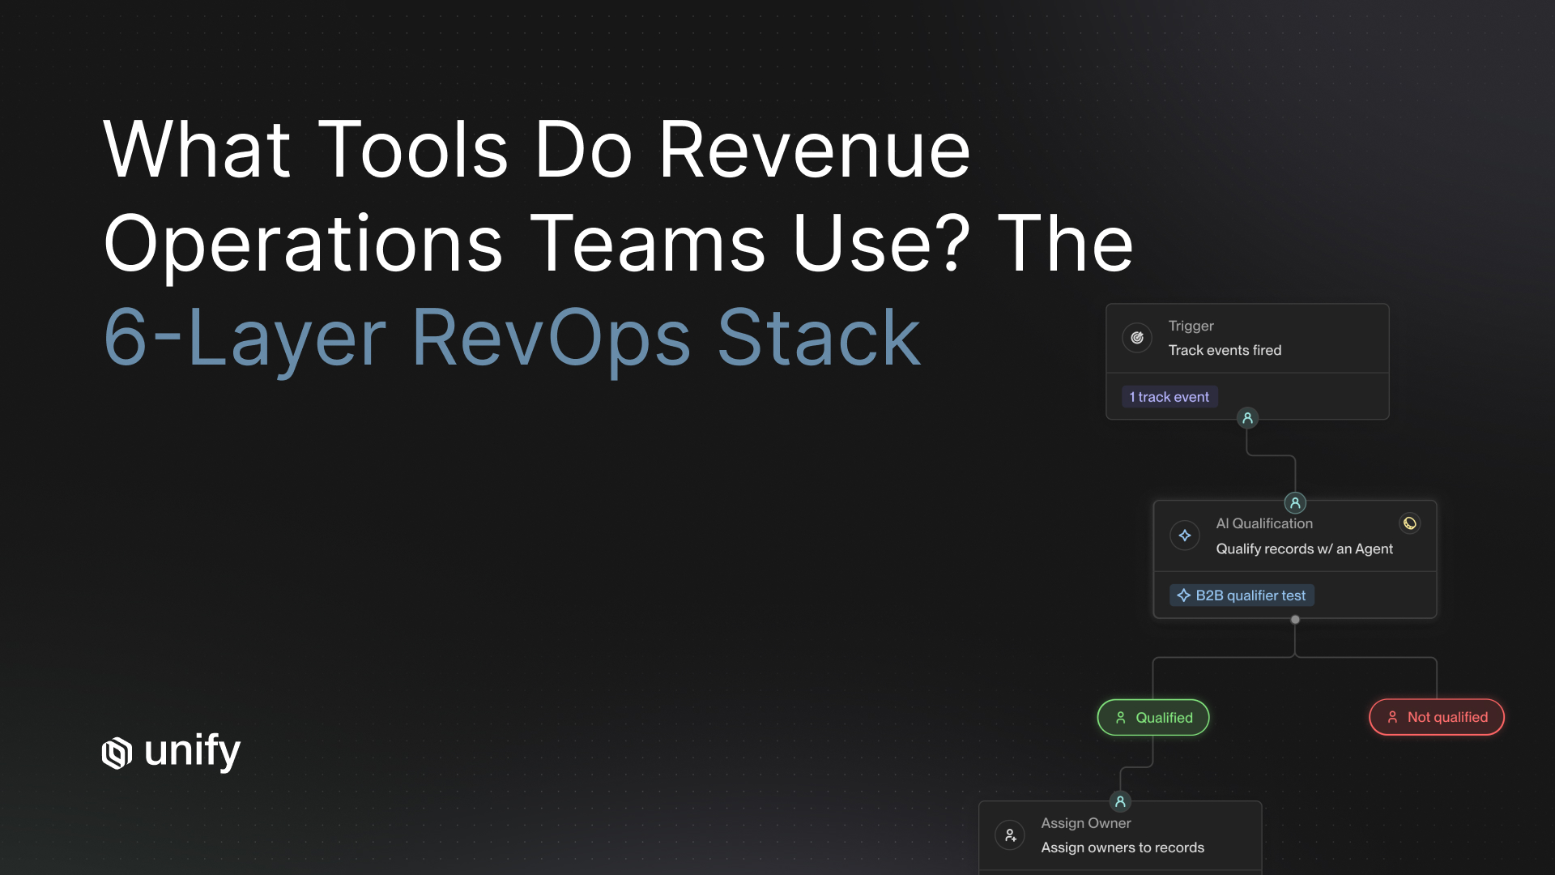Toggle the Not qualified branch pill

click(x=1436, y=717)
